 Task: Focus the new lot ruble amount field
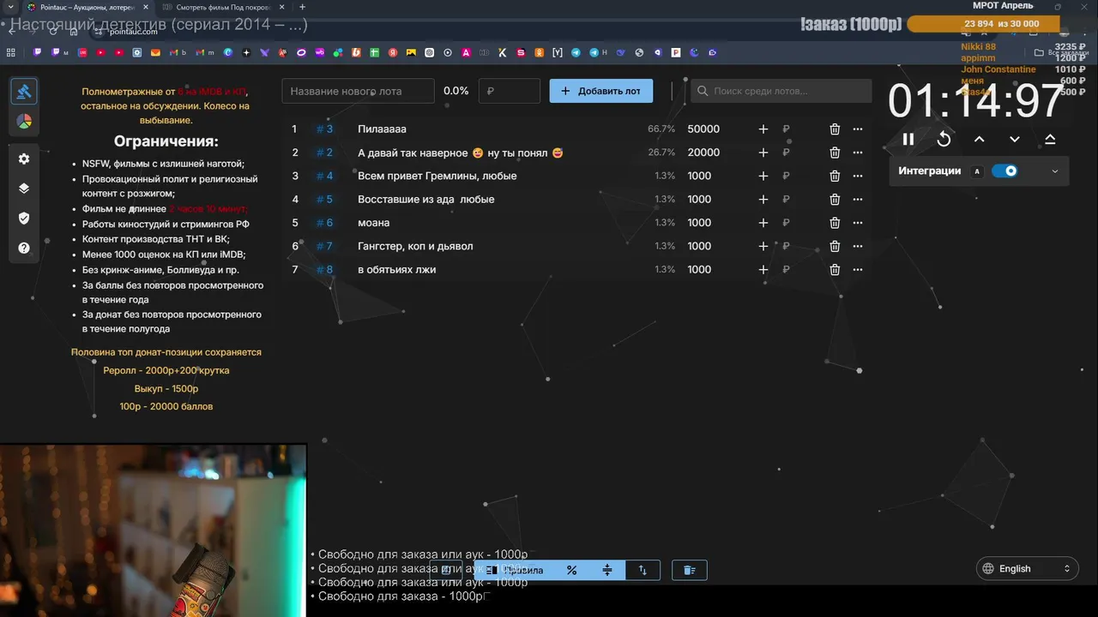coord(510,91)
